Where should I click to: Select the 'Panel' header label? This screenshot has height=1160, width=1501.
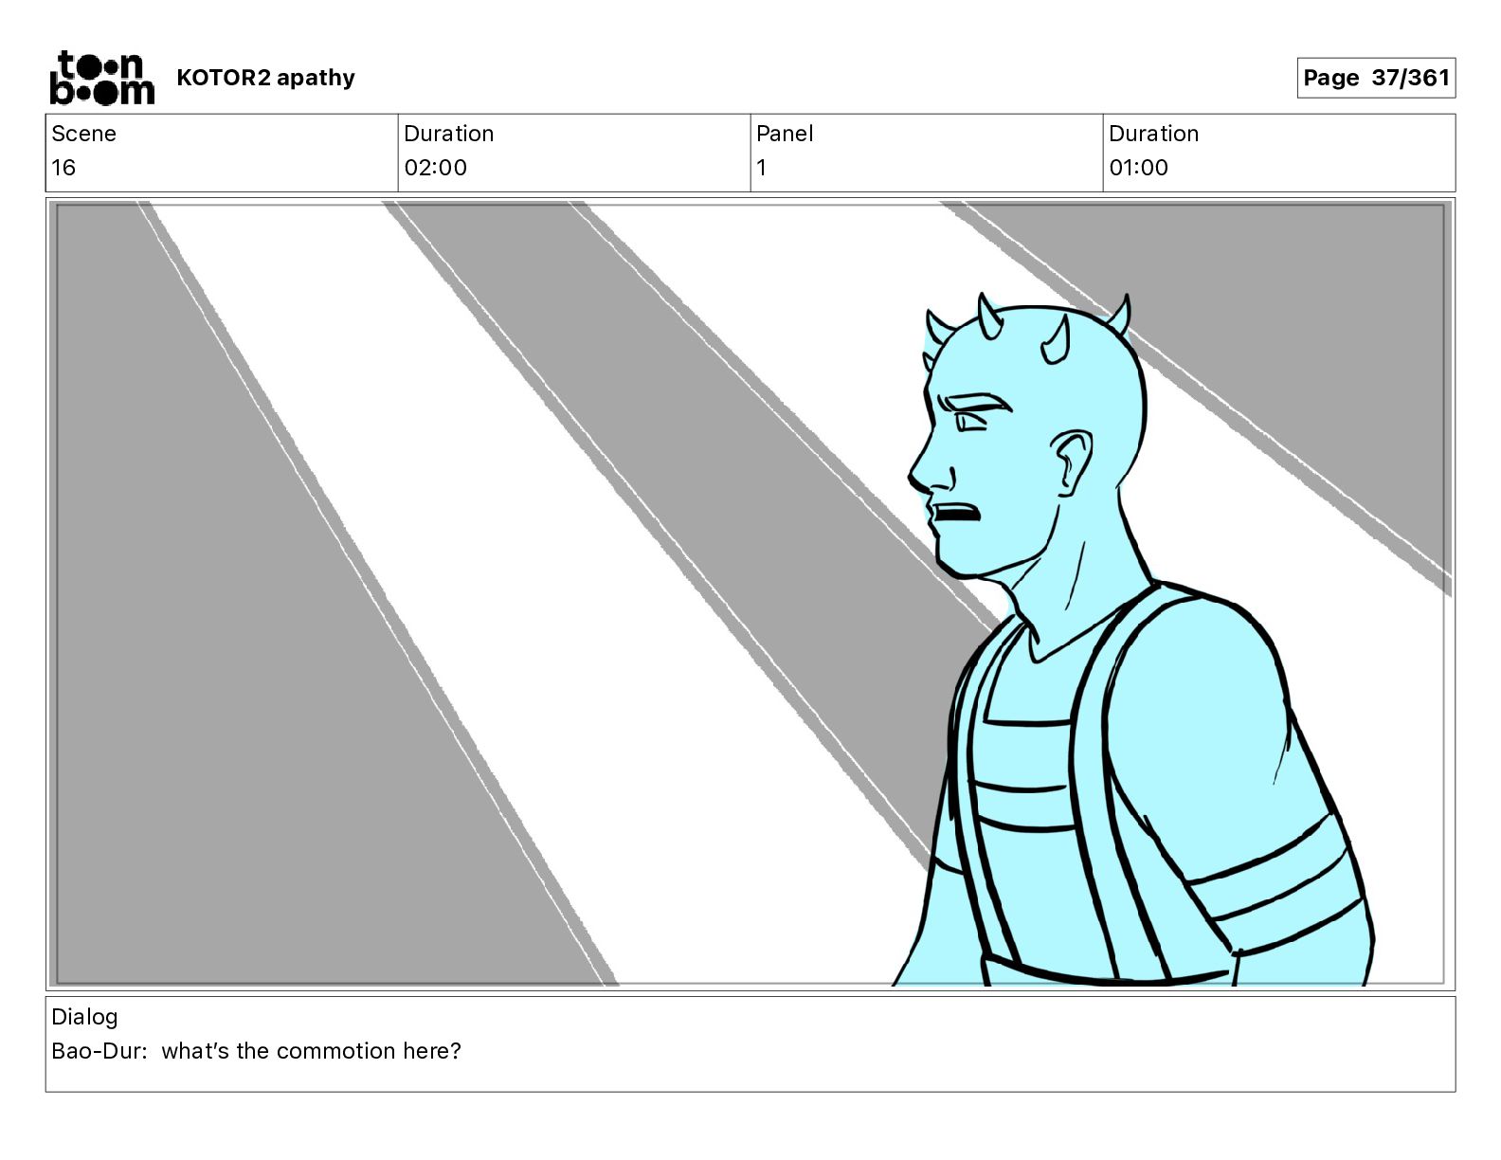(785, 134)
